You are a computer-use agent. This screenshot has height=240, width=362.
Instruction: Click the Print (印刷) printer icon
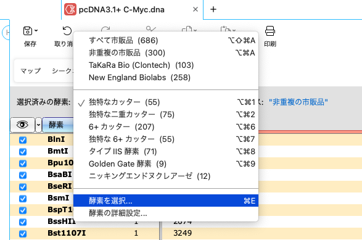270,31
